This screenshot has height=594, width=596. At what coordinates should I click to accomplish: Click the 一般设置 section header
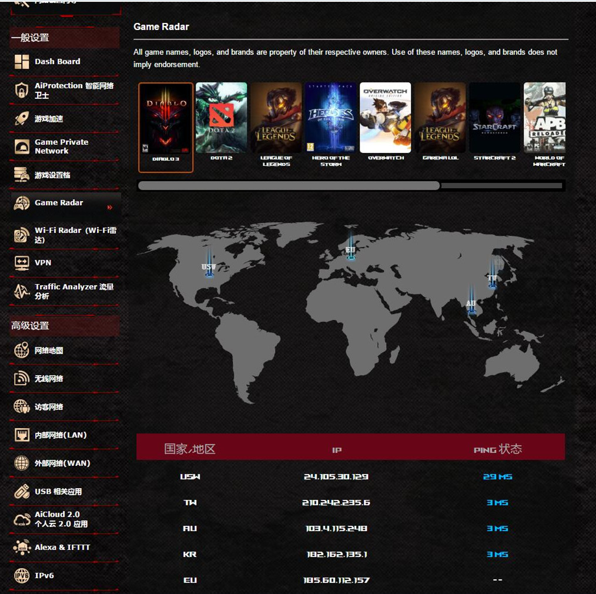coord(65,38)
